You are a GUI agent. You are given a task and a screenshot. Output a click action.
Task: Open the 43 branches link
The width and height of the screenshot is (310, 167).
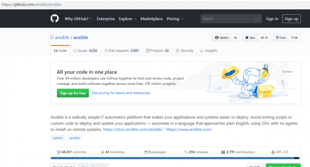point(113,152)
